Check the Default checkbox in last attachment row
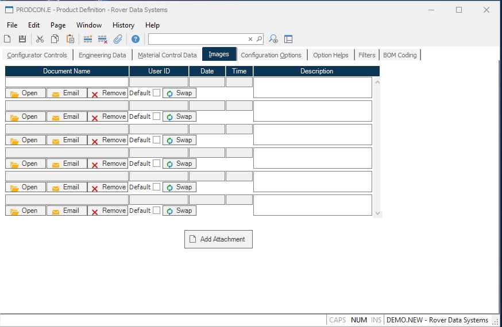 pos(156,211)
